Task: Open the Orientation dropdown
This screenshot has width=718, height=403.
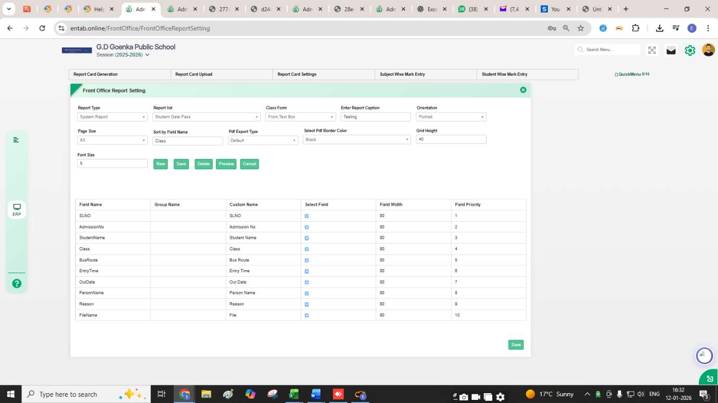Action: pos(451,117)
